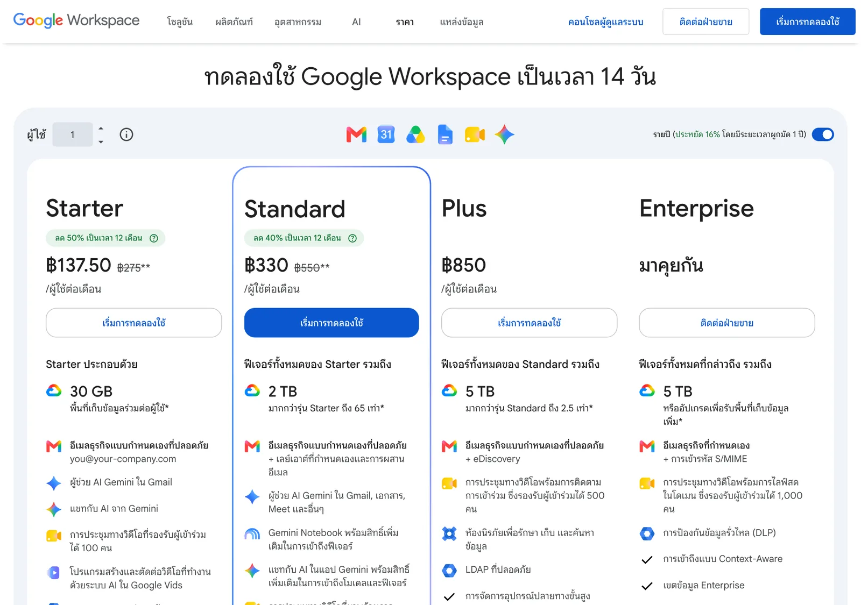The height and width of the screenshot is (605, 861).
Task: Open the อุตสาหกรรม navigation menu
Action: coord(298,22)
